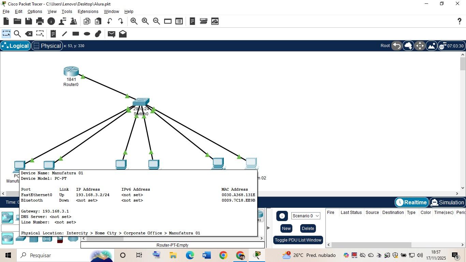Reset the workspace zoom

[x=145, y=21]
